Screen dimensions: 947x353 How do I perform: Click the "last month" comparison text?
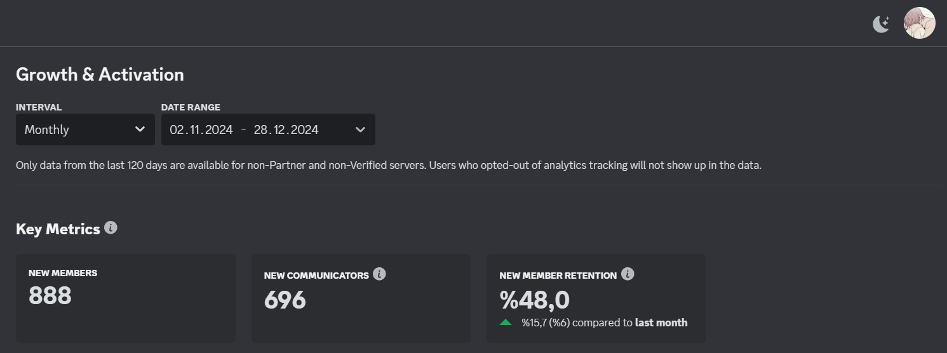[661, 323]
